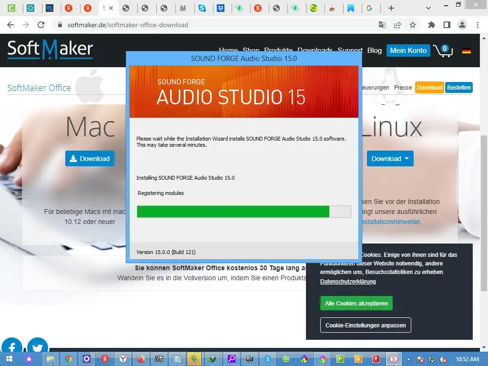This screenshot has width=488, height=366.
Task: Open a new browser tab with plus
Action: tap(391, 9)
